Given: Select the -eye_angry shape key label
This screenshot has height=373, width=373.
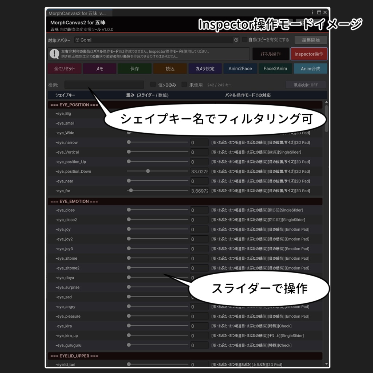Looking at the screenshot, I should pyautogui.click(x=66, y=307).
